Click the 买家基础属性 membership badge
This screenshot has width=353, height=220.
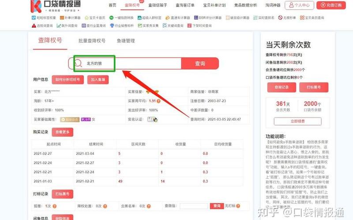coord(70,119)
